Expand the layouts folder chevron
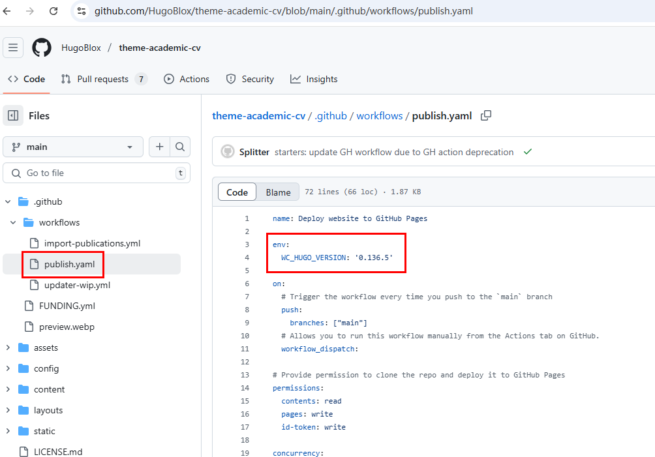 [x=8, y=410]
